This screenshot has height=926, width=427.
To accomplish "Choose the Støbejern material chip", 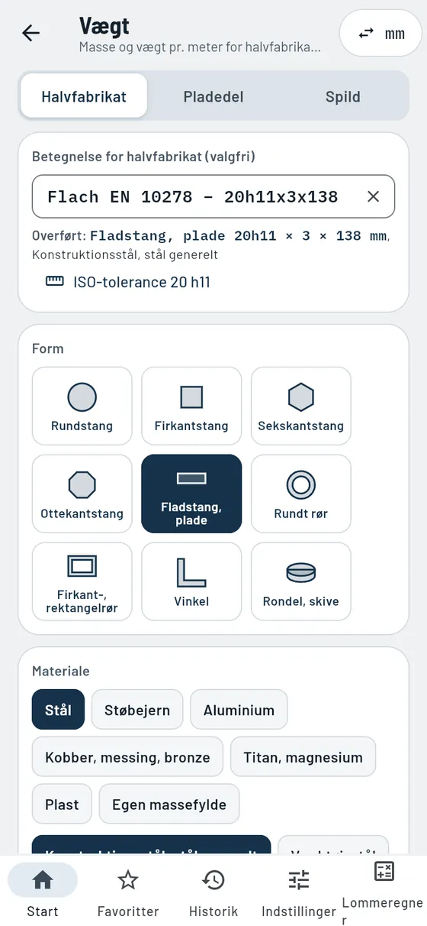I will click(137, 710).
